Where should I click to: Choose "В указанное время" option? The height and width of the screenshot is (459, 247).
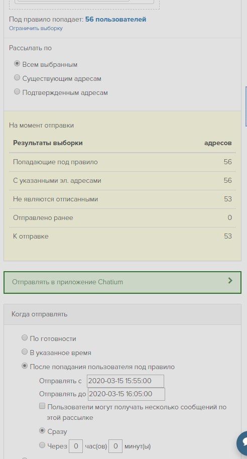coord(25,352)
